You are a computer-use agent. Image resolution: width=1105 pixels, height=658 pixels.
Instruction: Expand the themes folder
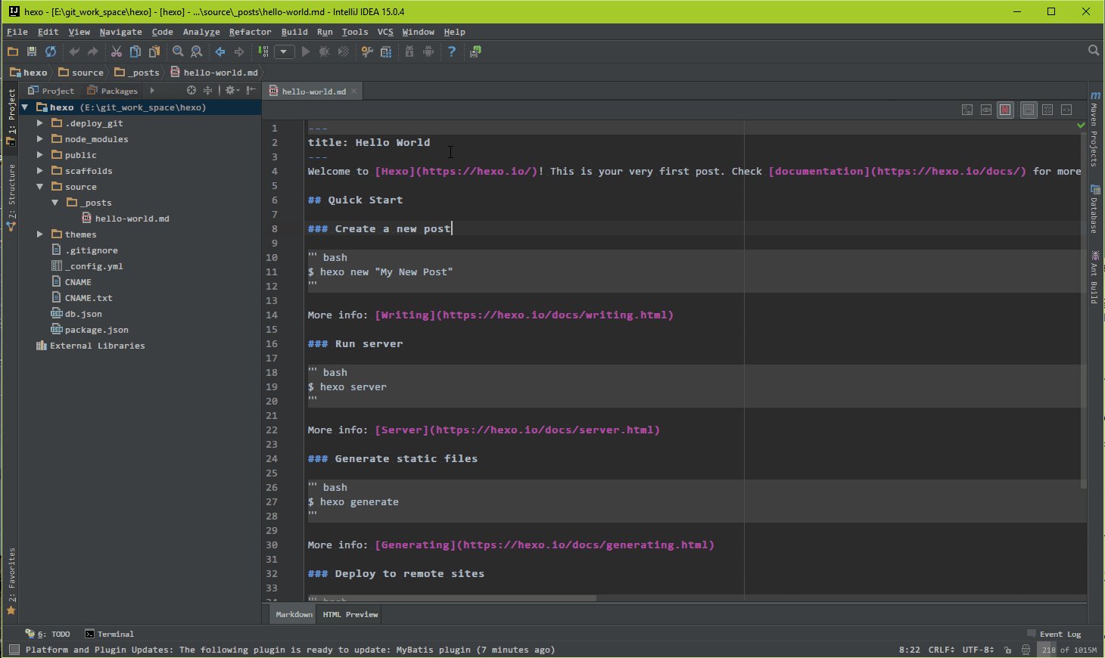40,234
